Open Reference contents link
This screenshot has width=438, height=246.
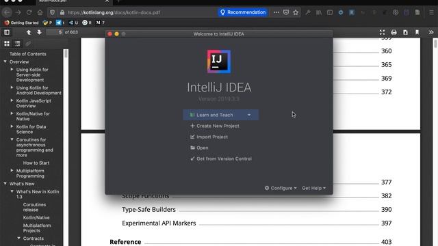pyautogui.click(x=125, y=242)
